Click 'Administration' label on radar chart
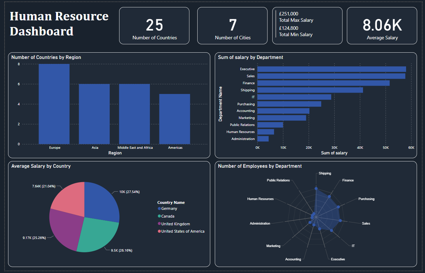Viewport: 425px width, 273px height. click(x=260, y=224)
